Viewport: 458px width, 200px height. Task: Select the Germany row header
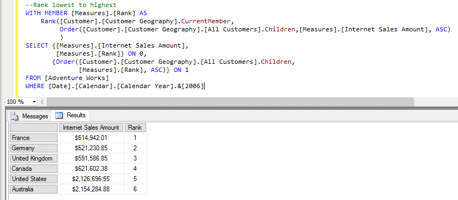pos(34,148)
